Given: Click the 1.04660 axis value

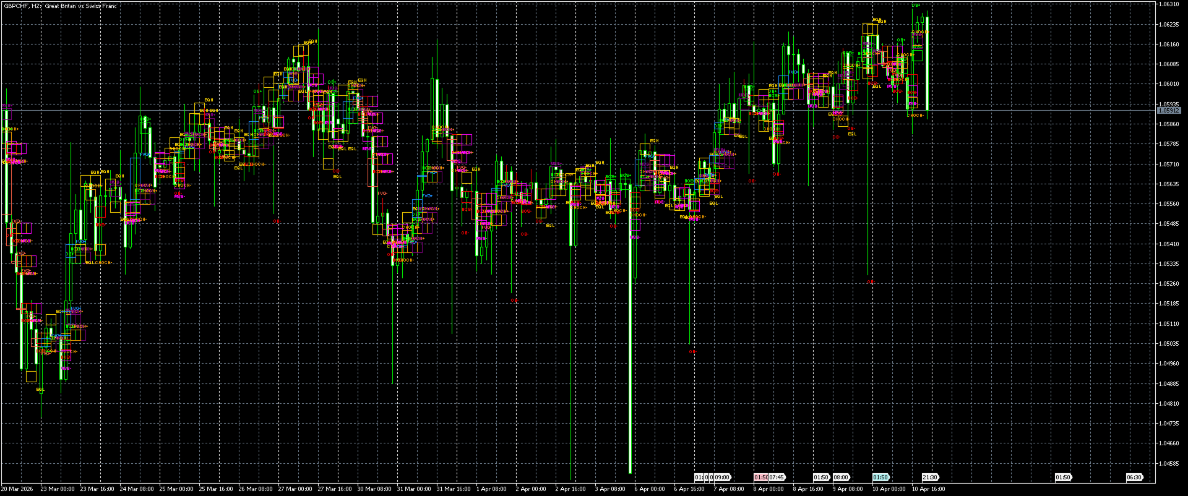Looking at the screenshot, I should click(1169, 443).
